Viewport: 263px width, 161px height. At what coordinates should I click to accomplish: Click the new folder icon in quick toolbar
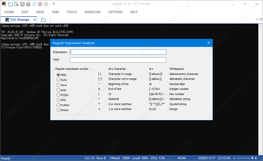[10, 4]
